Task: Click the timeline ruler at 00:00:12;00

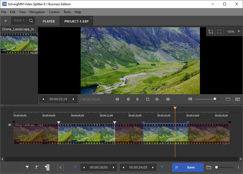Action: tap(106, 115)
